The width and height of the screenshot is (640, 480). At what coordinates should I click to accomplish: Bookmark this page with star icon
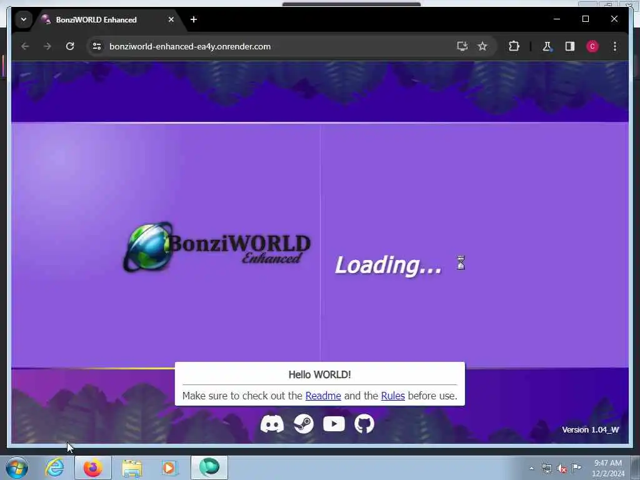pyautogui.click(x=482, y=46)
